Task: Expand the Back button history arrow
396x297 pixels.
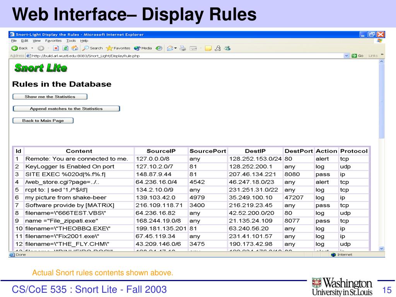Action: tap(32, 48)
